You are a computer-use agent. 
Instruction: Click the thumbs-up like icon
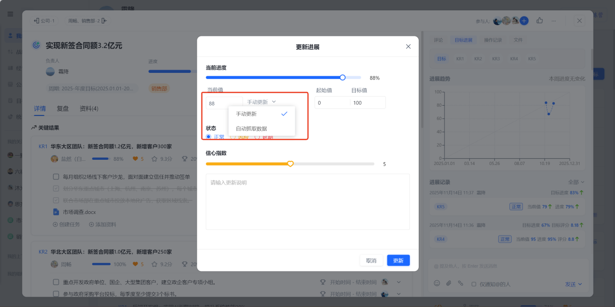pos(540,21)
